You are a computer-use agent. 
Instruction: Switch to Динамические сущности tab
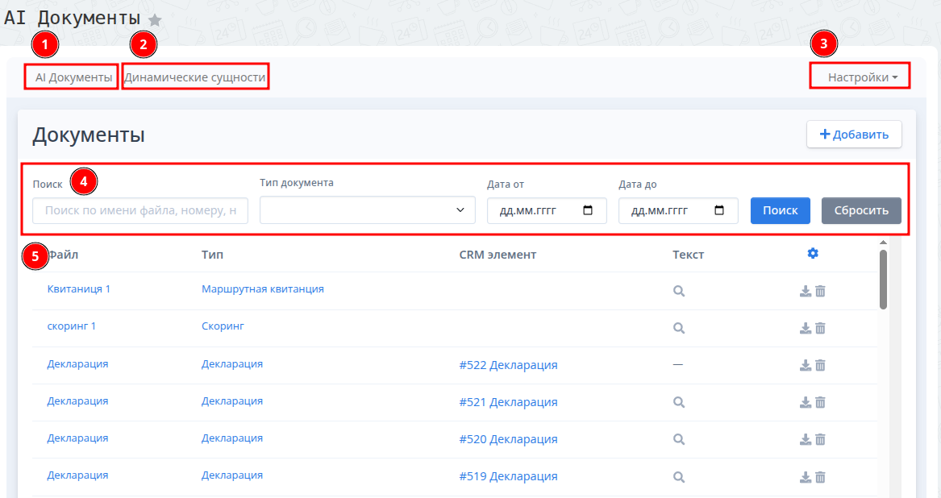pos(194,77)
